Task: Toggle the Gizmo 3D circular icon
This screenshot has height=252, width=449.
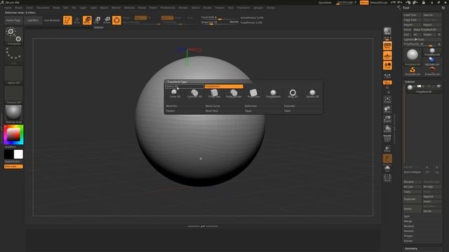Action: click(x=116, y=20)
